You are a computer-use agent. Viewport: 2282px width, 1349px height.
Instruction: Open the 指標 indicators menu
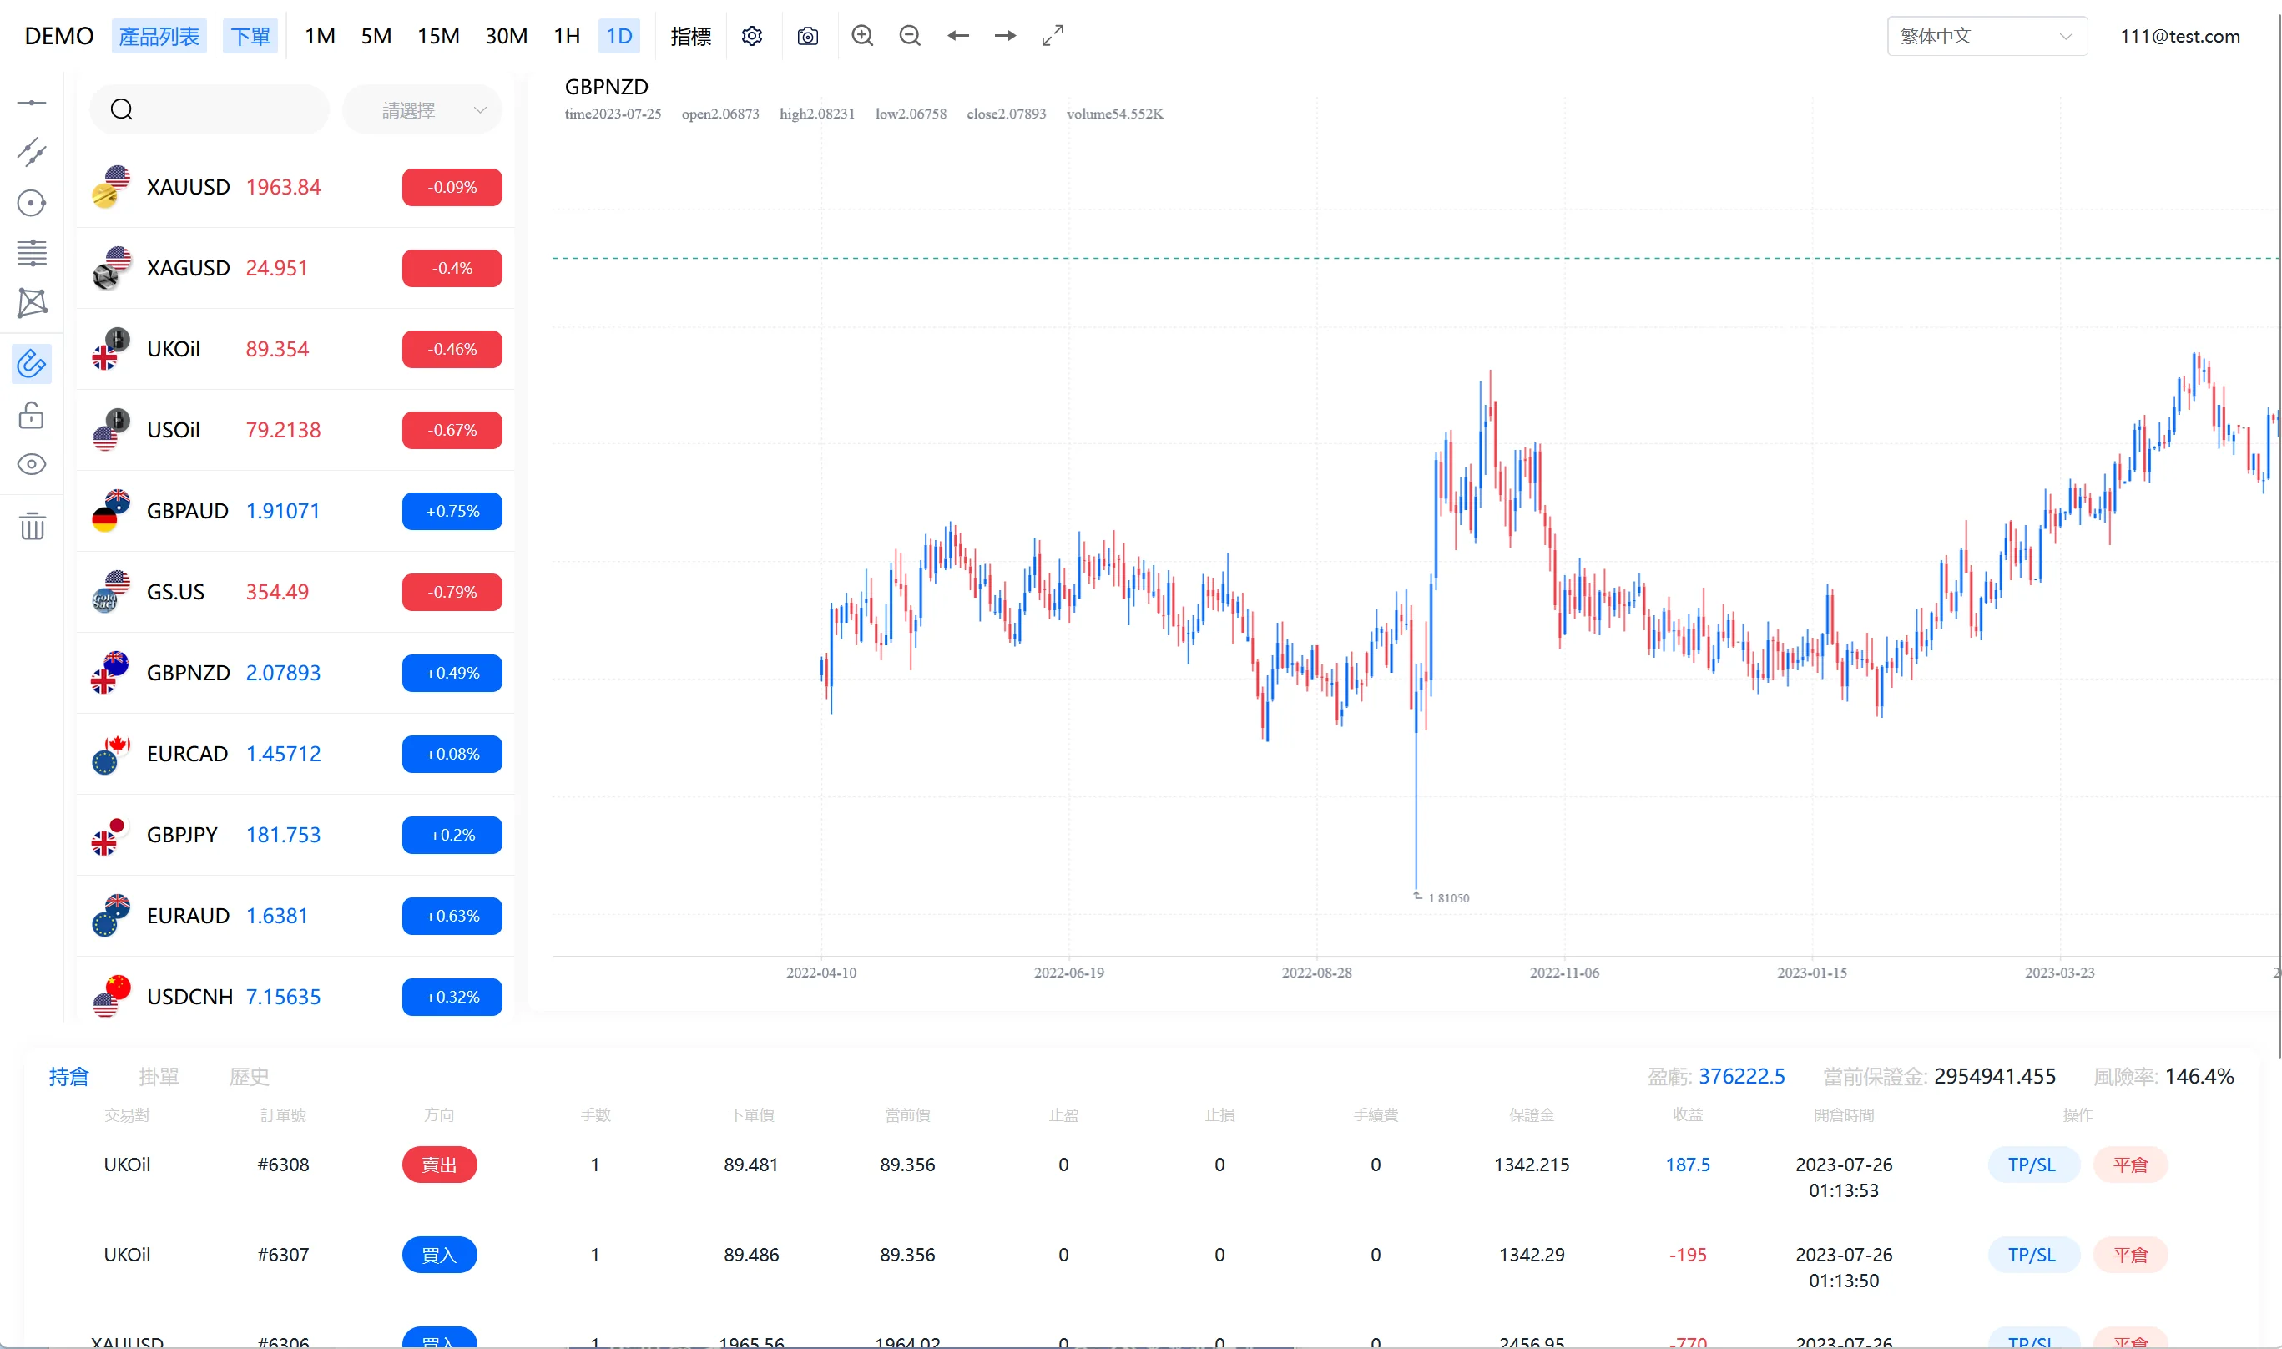pyautogui.click(x=690, y=37)
